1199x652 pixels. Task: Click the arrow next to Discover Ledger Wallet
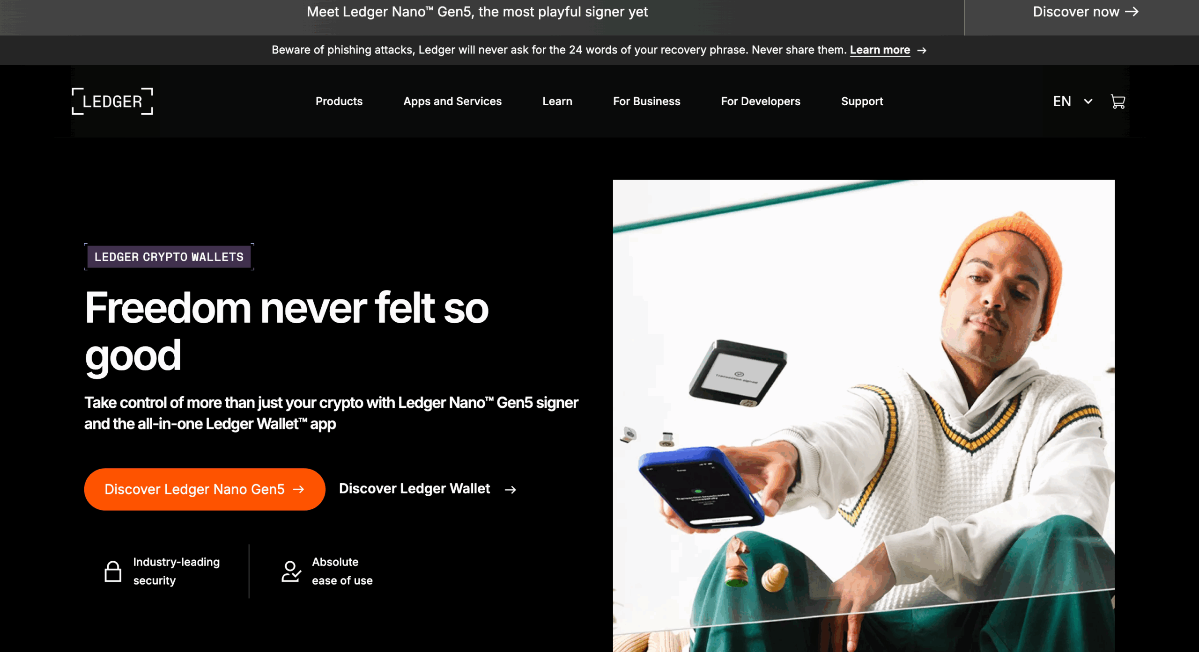pos(511,489)
